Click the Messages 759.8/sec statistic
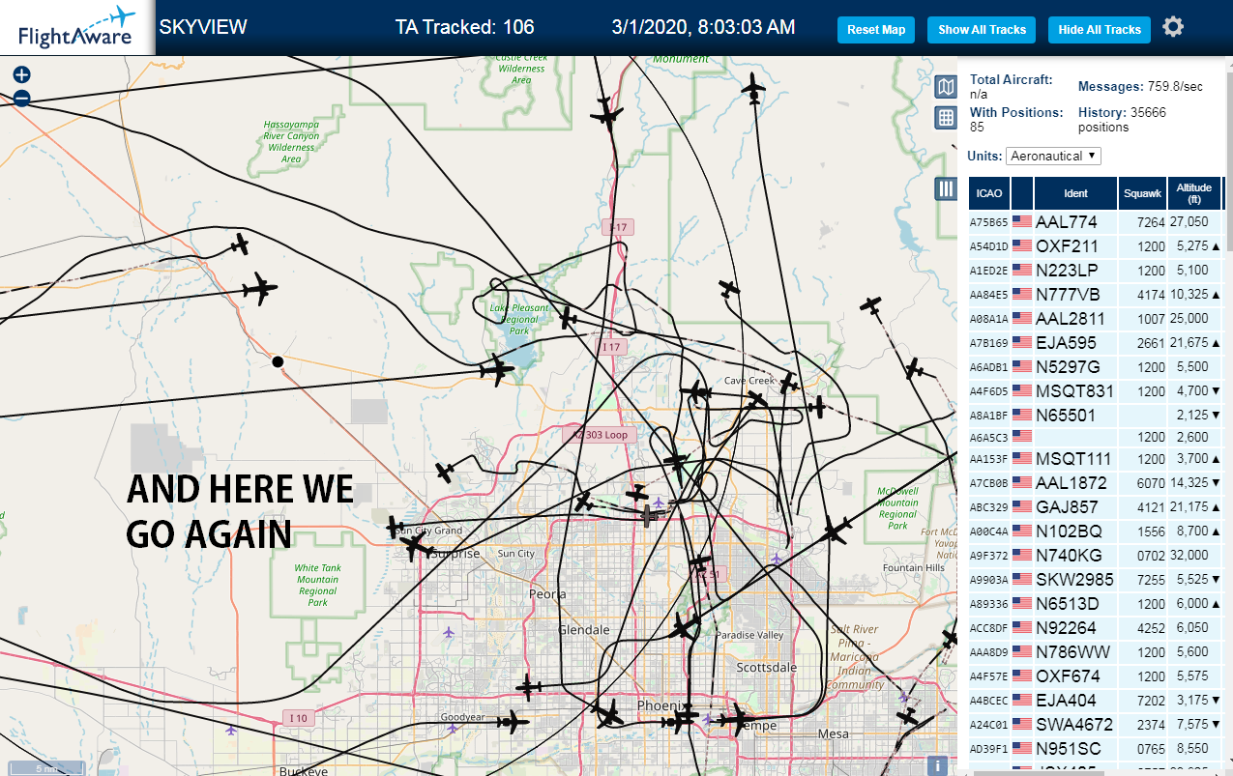 tap(1140, 87)
